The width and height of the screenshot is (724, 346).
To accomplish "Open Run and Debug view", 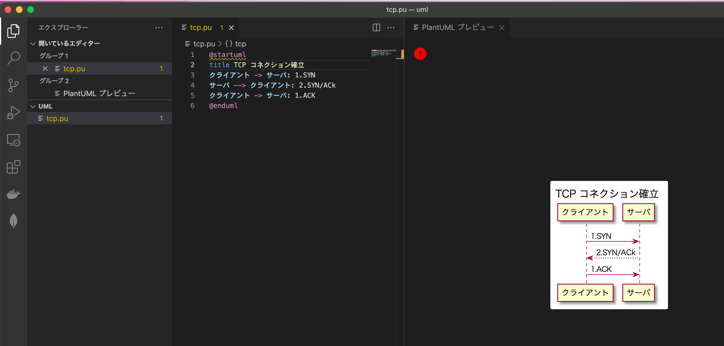I will click(13, 112).
